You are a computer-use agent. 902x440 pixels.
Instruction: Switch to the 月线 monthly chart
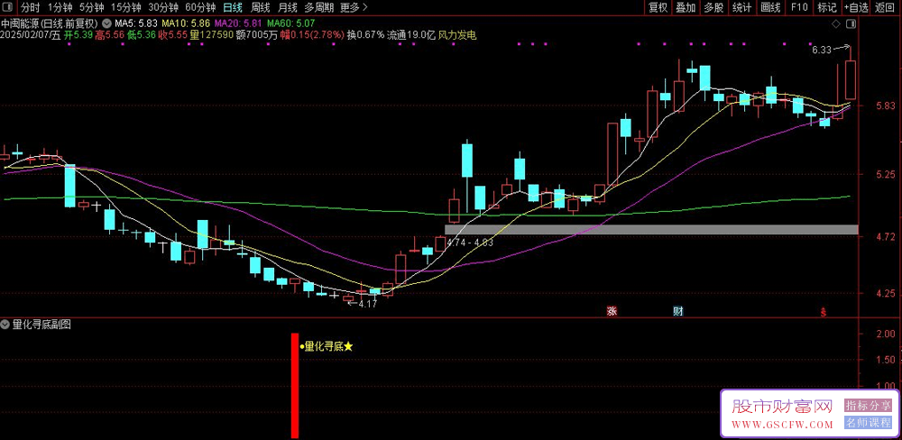click(x=287, y=7)
